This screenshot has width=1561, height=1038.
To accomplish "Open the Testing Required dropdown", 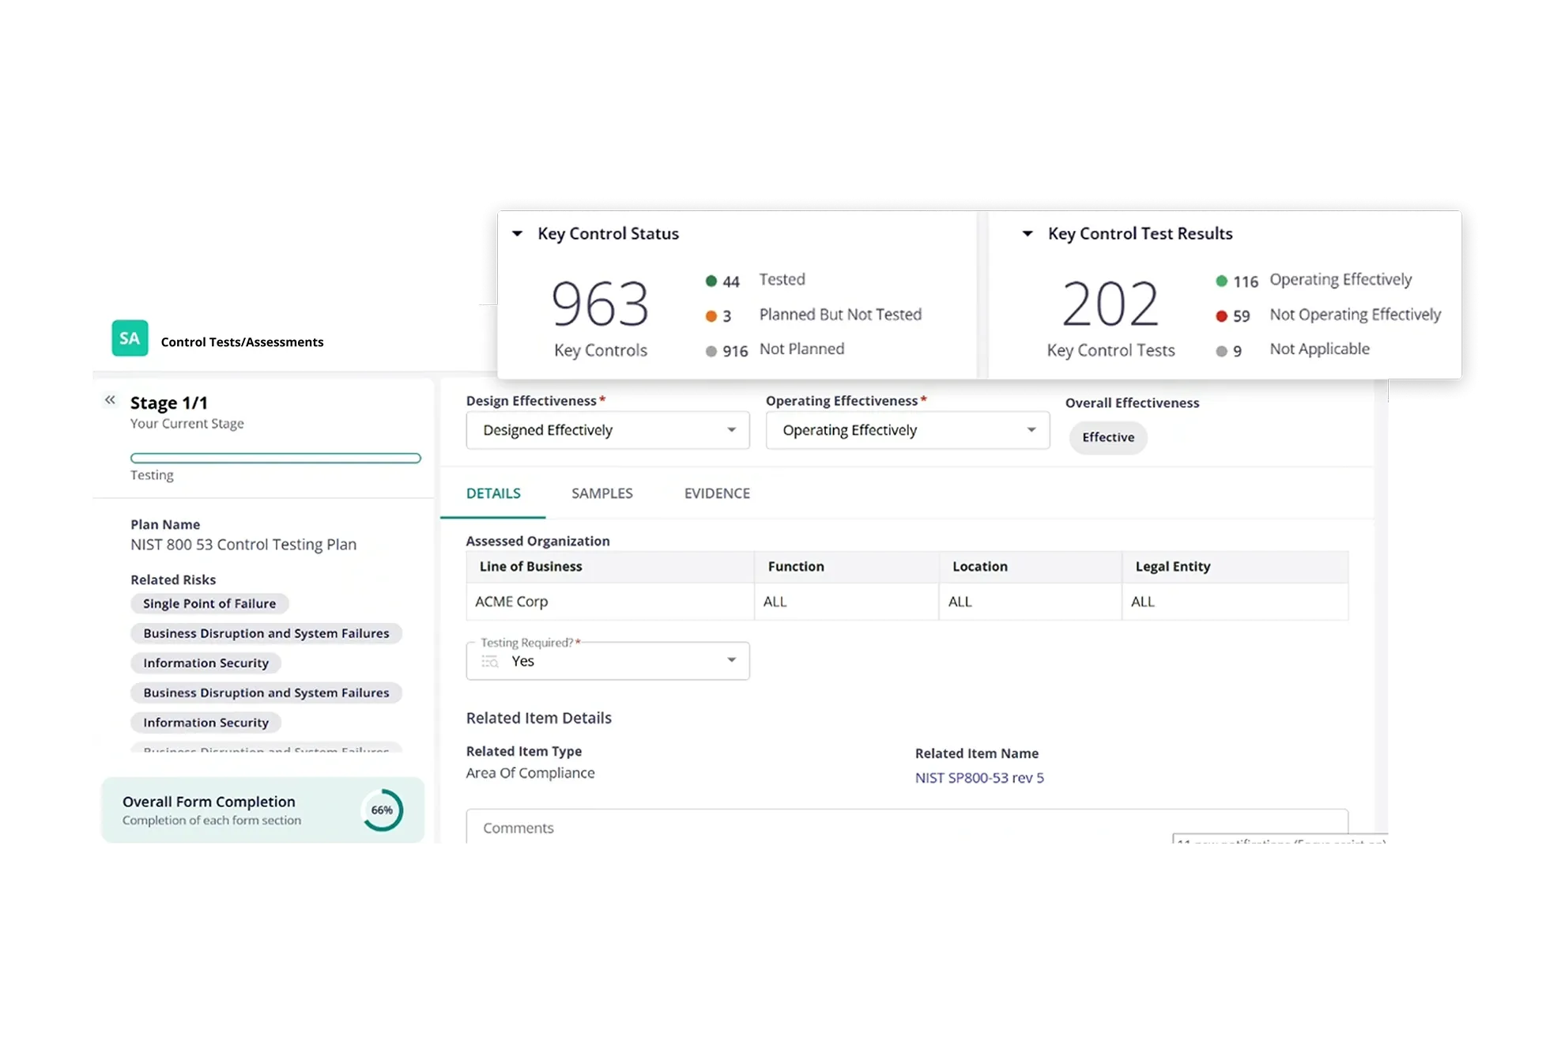I will [731, 661].
